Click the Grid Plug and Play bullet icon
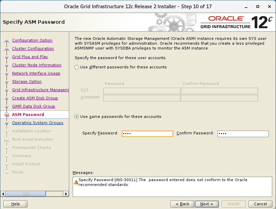The height and width of the screenshot is (209, 276). (x=7, y=57)
